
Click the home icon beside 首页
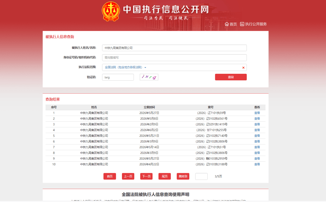[x=227, y=24]
